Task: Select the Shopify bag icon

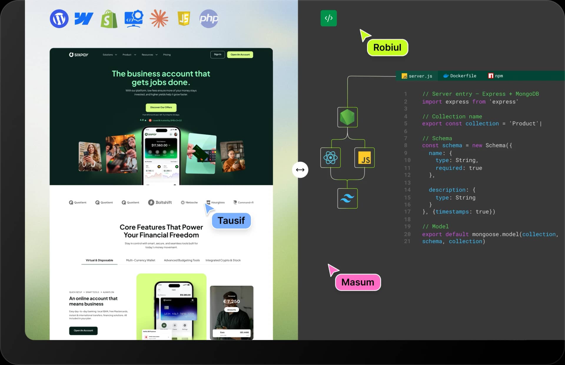Action: [109, 19]
